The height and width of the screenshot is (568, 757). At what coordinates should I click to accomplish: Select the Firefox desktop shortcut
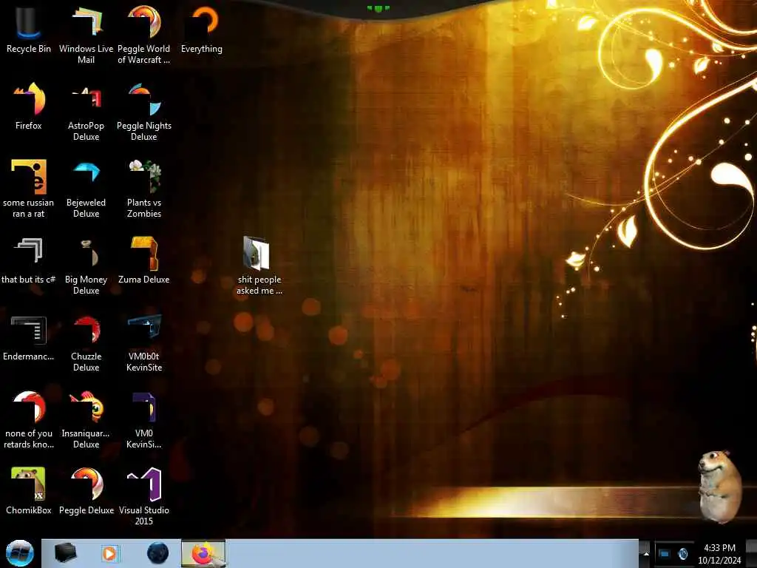(29, 106)
